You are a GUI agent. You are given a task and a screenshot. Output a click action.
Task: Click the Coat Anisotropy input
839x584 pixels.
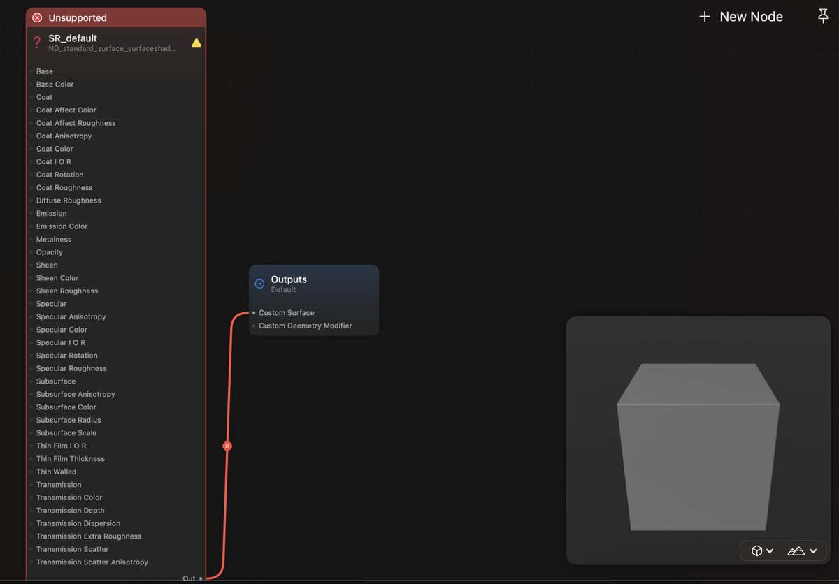[64, 136]
